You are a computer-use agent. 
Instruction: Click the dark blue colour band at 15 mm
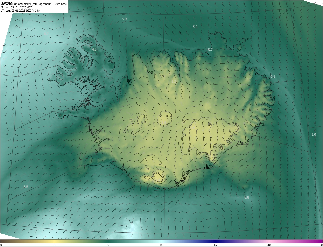click(x=215, y=241)
